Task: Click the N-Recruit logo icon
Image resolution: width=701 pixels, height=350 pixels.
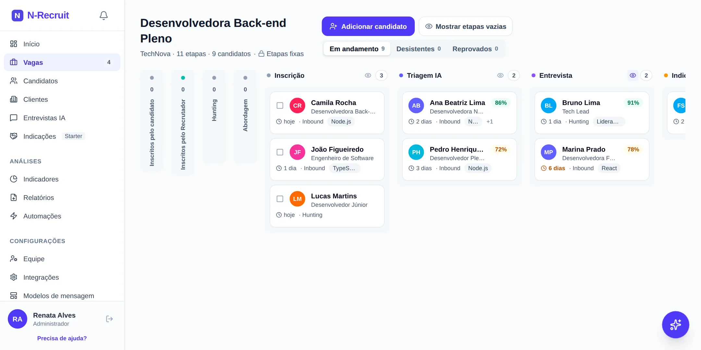Action: pos(18,15)
